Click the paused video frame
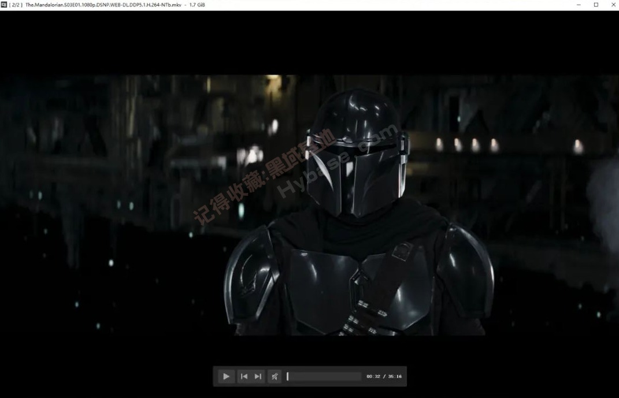This screenshot has width=619, height=398. tap(310, 205)
